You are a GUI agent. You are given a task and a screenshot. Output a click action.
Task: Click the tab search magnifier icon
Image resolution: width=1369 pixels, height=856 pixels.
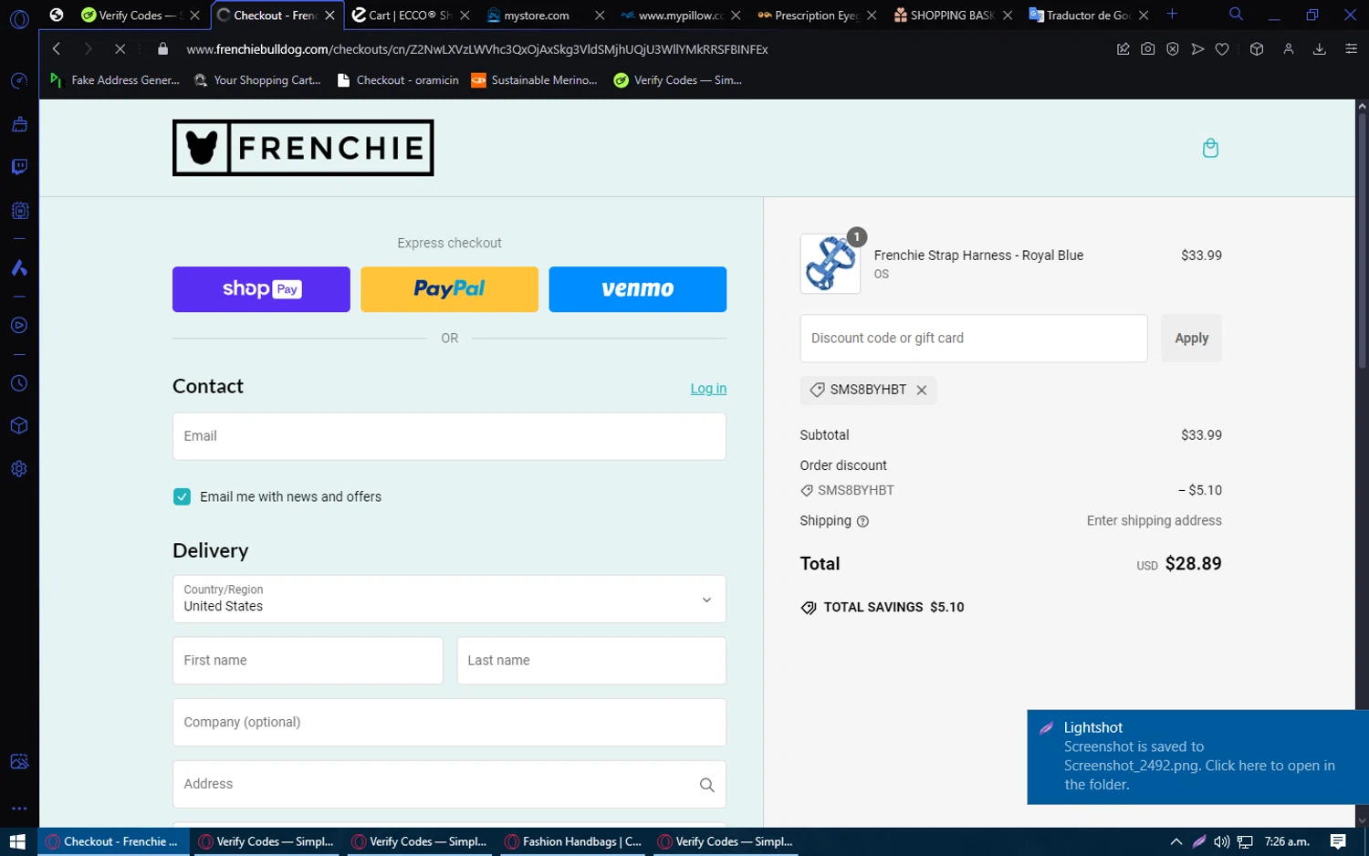tap(1236, 15)
